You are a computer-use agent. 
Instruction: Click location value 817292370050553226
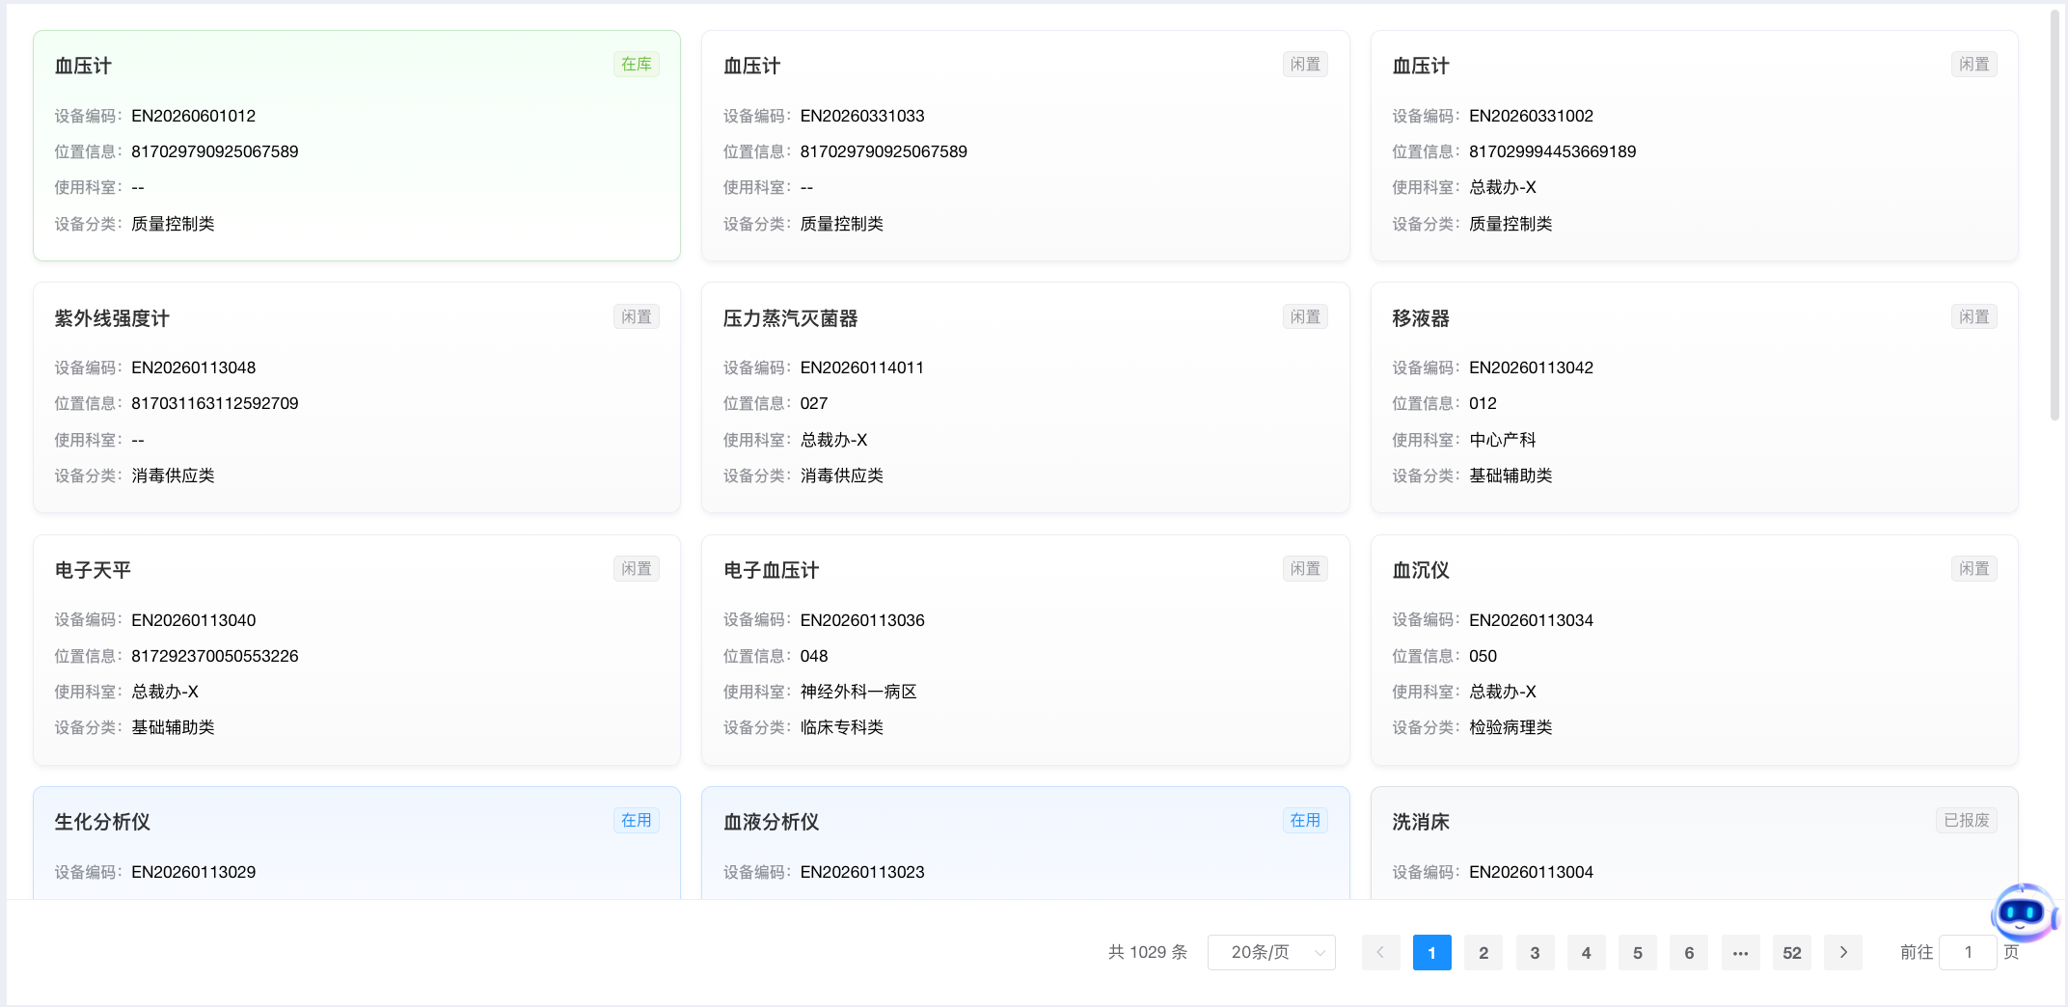(x=215, y=656)
